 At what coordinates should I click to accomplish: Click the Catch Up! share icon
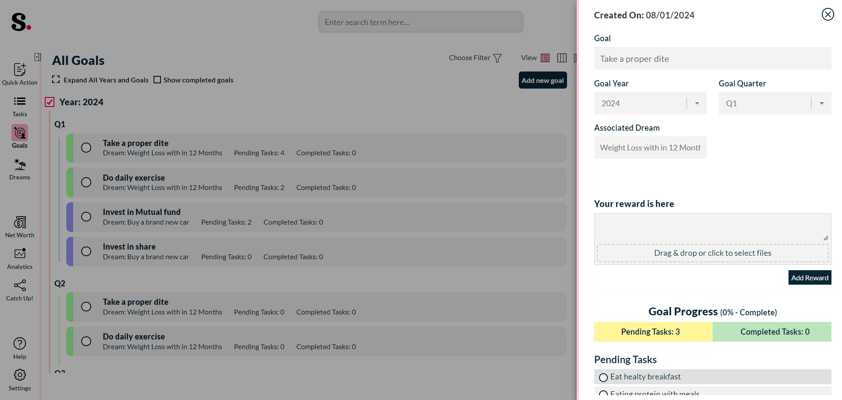[x=20, y=286]
